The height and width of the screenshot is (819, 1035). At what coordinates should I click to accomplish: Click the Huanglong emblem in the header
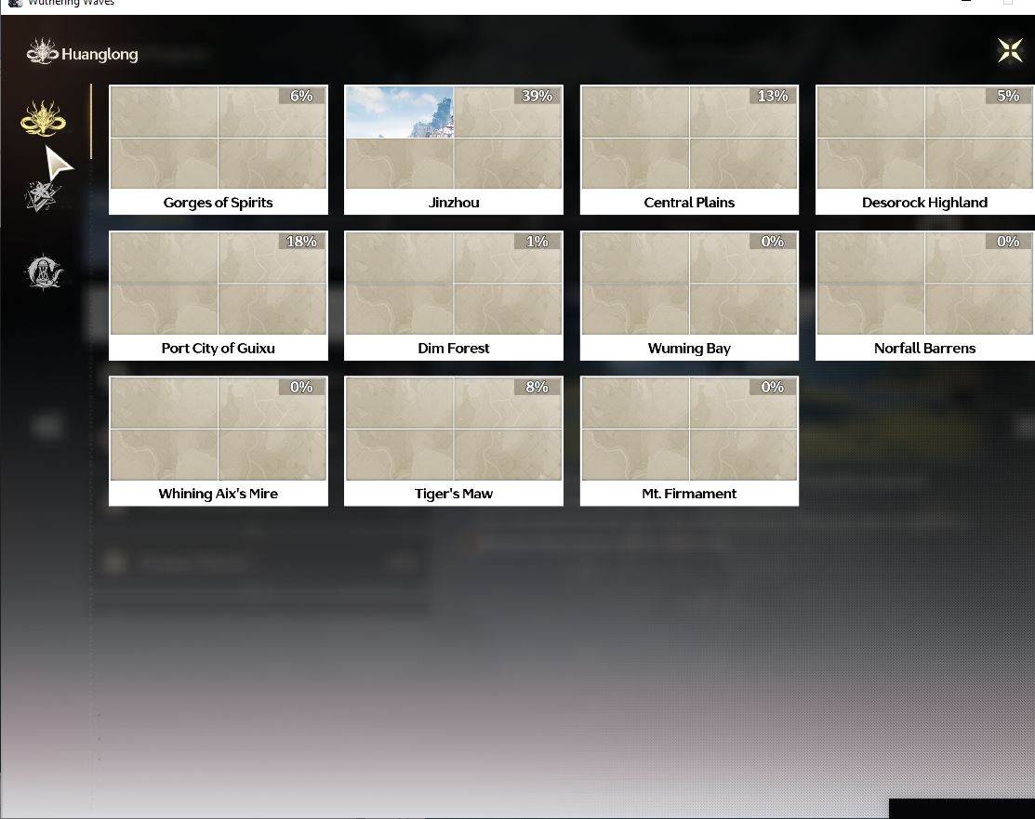[x=42, y=51]
